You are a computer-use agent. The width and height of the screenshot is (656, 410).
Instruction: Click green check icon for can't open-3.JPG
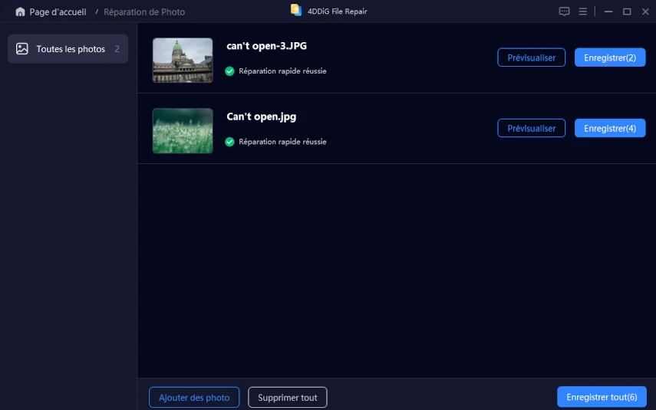229,71
